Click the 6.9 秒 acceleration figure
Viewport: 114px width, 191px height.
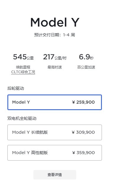pos(86,57)
